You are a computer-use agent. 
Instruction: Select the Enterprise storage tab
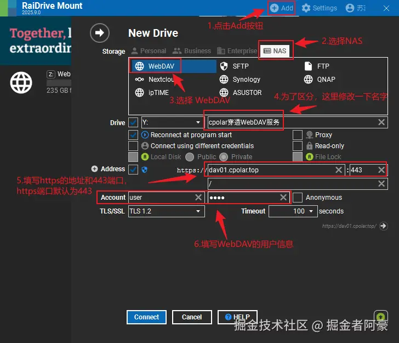point(237,51)
